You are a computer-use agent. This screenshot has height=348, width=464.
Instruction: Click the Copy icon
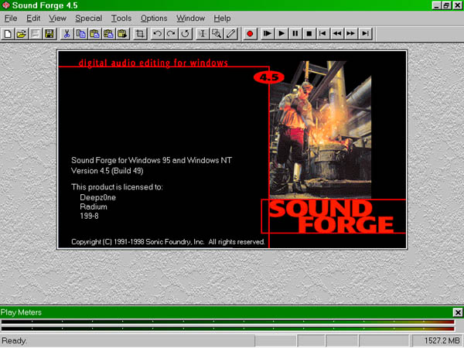[80, 34]
